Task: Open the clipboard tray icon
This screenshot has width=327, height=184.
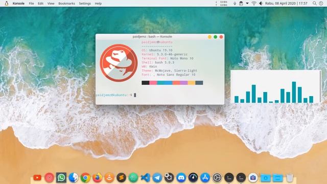Action: pos(241,4)
